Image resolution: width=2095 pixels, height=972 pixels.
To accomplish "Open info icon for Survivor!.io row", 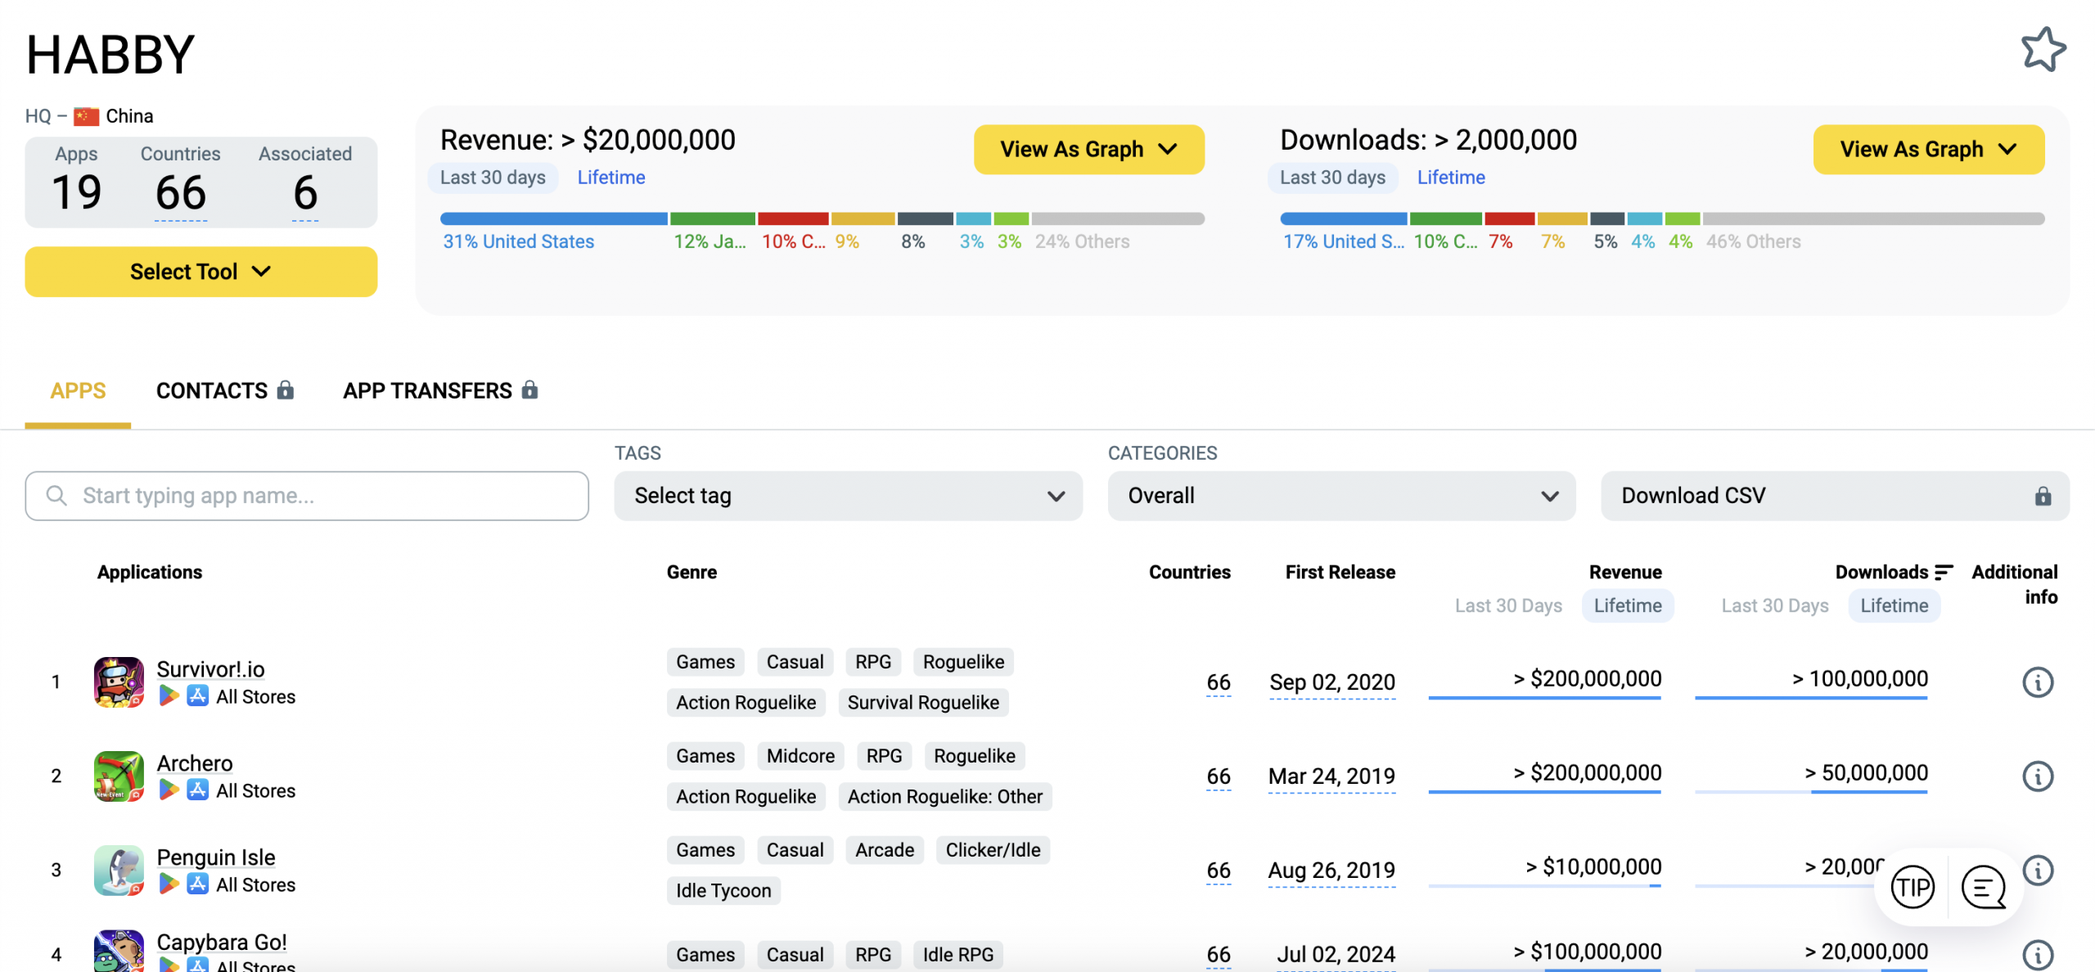I will click(2038, 682).
